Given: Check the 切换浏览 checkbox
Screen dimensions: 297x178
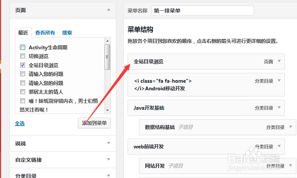Looking at the screenshot, I should click(x=22, y=56).
